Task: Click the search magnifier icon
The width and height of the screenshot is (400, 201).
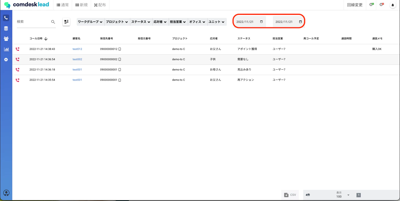Action: click(53, 22)
